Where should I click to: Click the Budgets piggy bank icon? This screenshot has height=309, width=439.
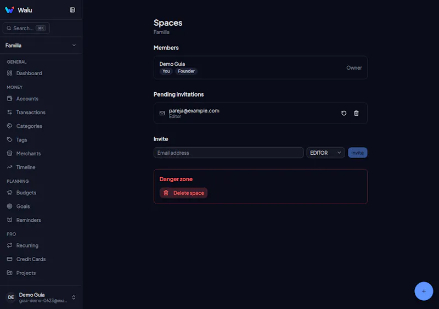[x=9, y=193]
